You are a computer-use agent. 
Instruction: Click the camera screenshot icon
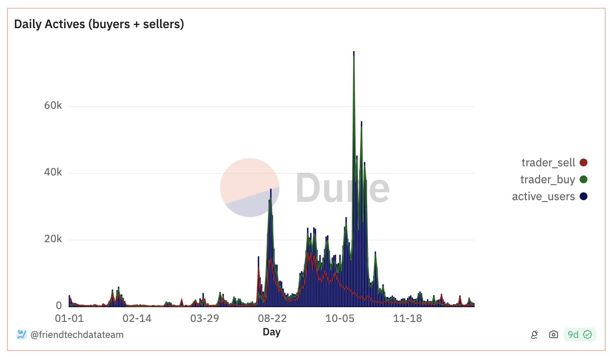[553, 334]
